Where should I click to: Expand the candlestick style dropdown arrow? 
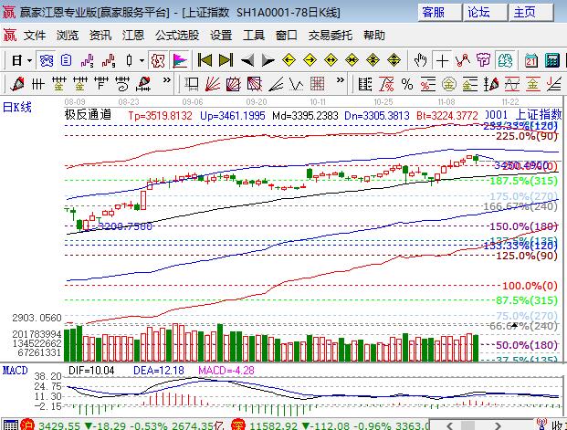click(142, 60)
